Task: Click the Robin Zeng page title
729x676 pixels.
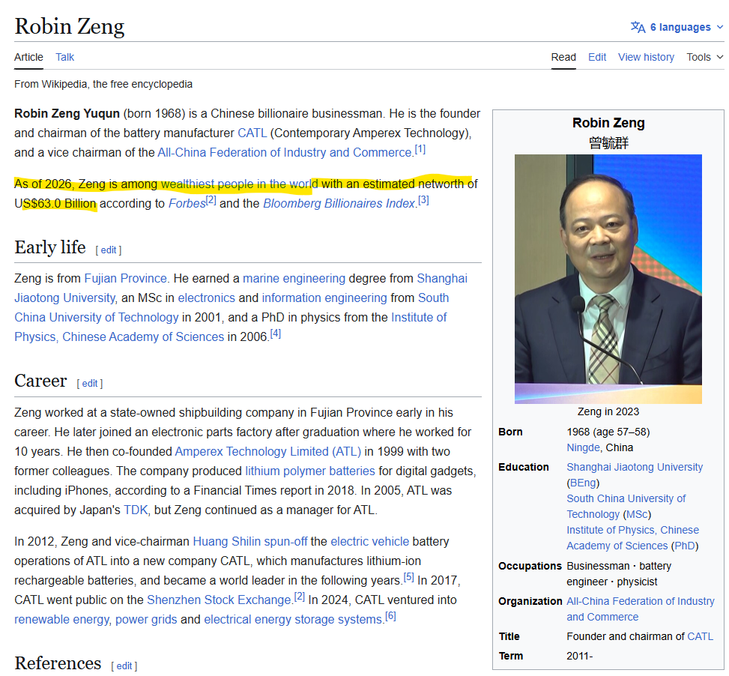Action: click(x=69, y=26)
